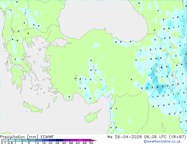The height and width of the screenshot is (144, 187).
Task: Click the '45' legend scale label
Action: [x=84, y=143]
